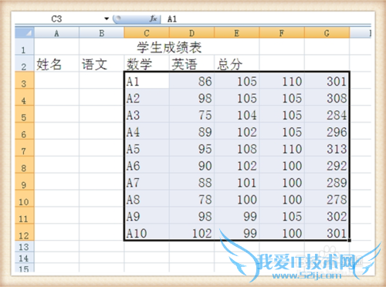The image size is (386, 287).
Task: Click cell containing A5
Action: click(147, 148)
